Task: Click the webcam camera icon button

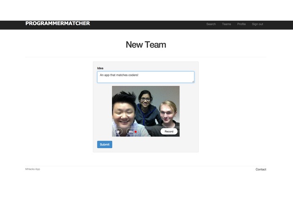Action: point(118,131)
